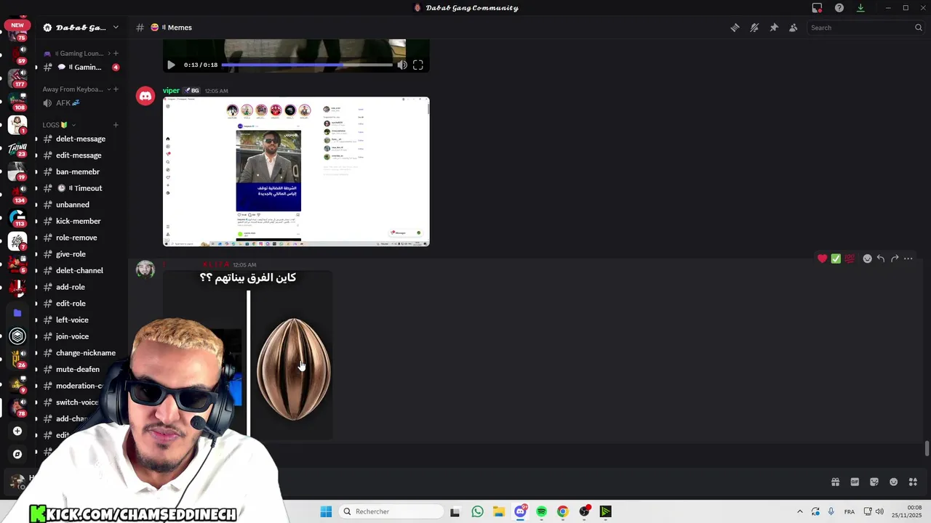Viewport: 931px width, 523px height.
Task: Show hidden system tray icons
Action: [x=799, y=511]
